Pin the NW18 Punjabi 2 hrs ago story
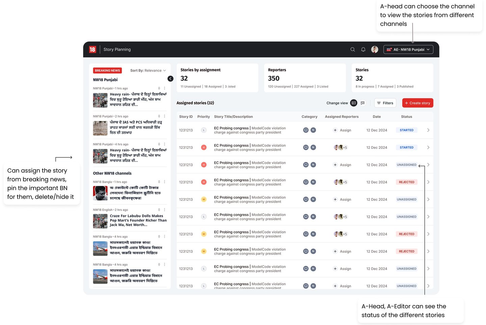The height and width of the screenshot is (325, 486). coord(159,116)
